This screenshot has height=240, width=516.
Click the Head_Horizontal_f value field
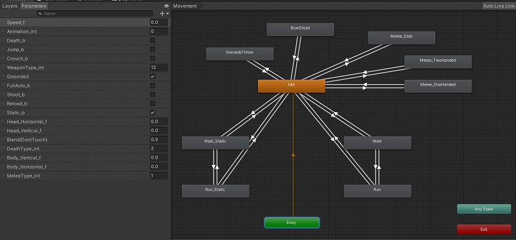point(159,122)
